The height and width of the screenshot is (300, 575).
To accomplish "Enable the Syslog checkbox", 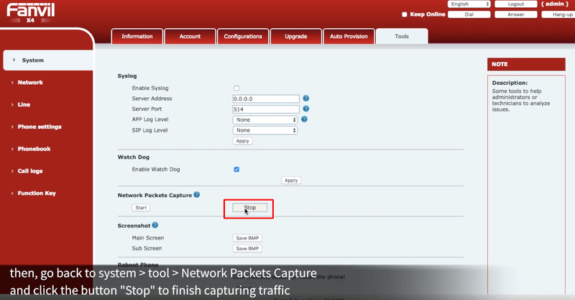I will coord(236,88).
